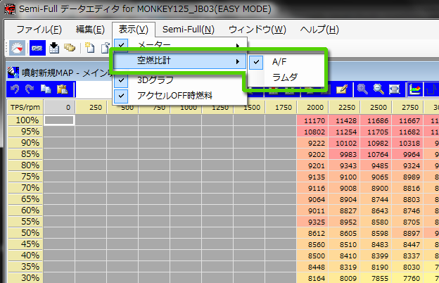
Task: Click the blue connection link icon
Action: (37, 48)
